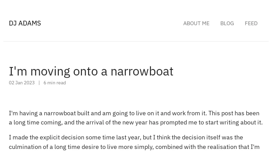The height and width of the screenshot is (153, 272).
Task: Click the 6 min read label
Action: pyautogui.click(x=55, y=83)
